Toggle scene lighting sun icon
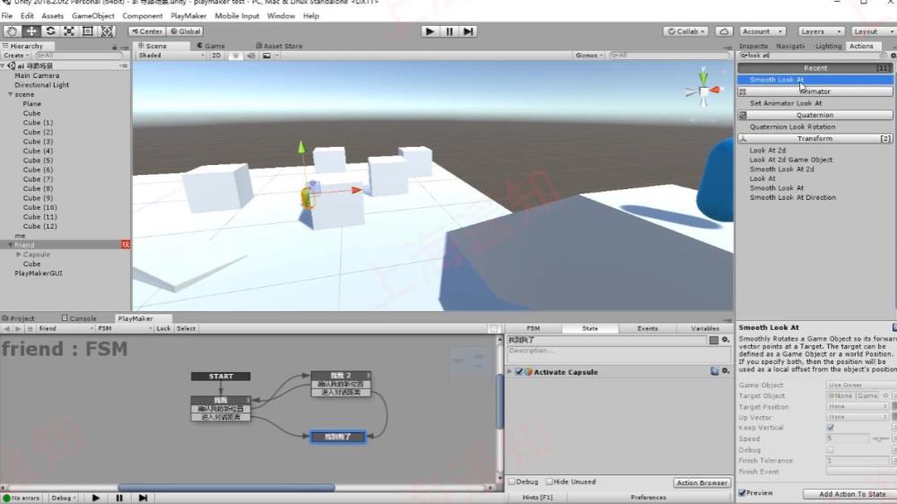This screenshot has width=897, height=504. 235,56
